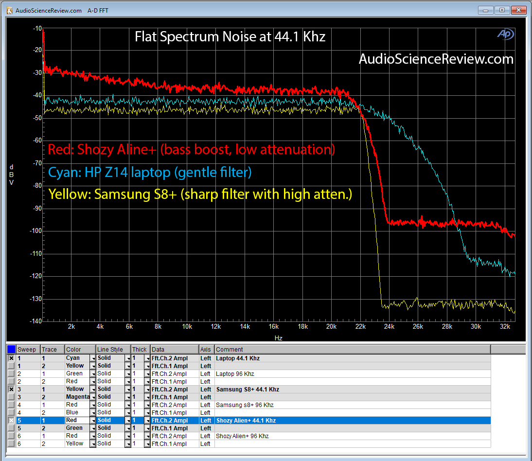Open Line Style dropdown on Shozy Alien+ 96 row
This screenshot has width=532, height=461.
pos(127,436)
